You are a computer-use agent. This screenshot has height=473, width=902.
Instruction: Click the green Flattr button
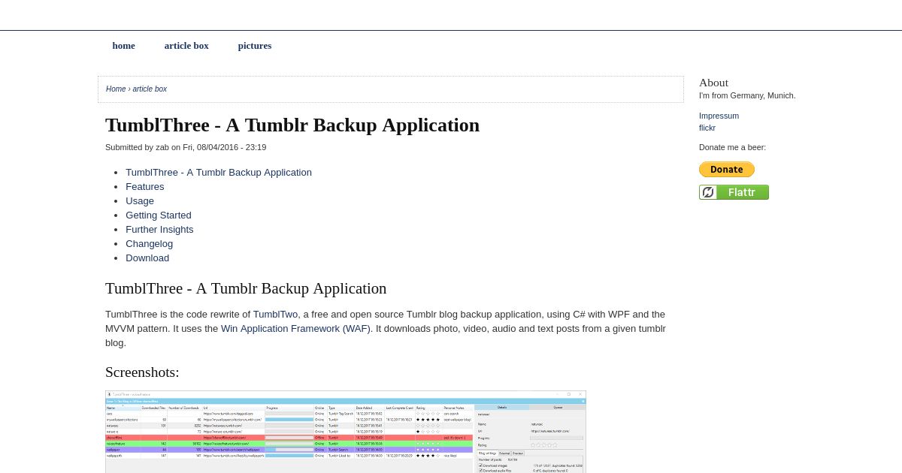click(x=734, y=192)
